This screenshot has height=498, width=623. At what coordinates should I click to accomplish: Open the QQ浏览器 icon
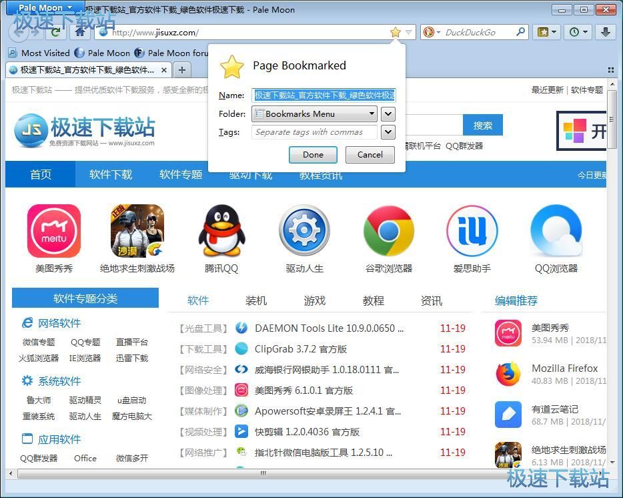[556, 231]
